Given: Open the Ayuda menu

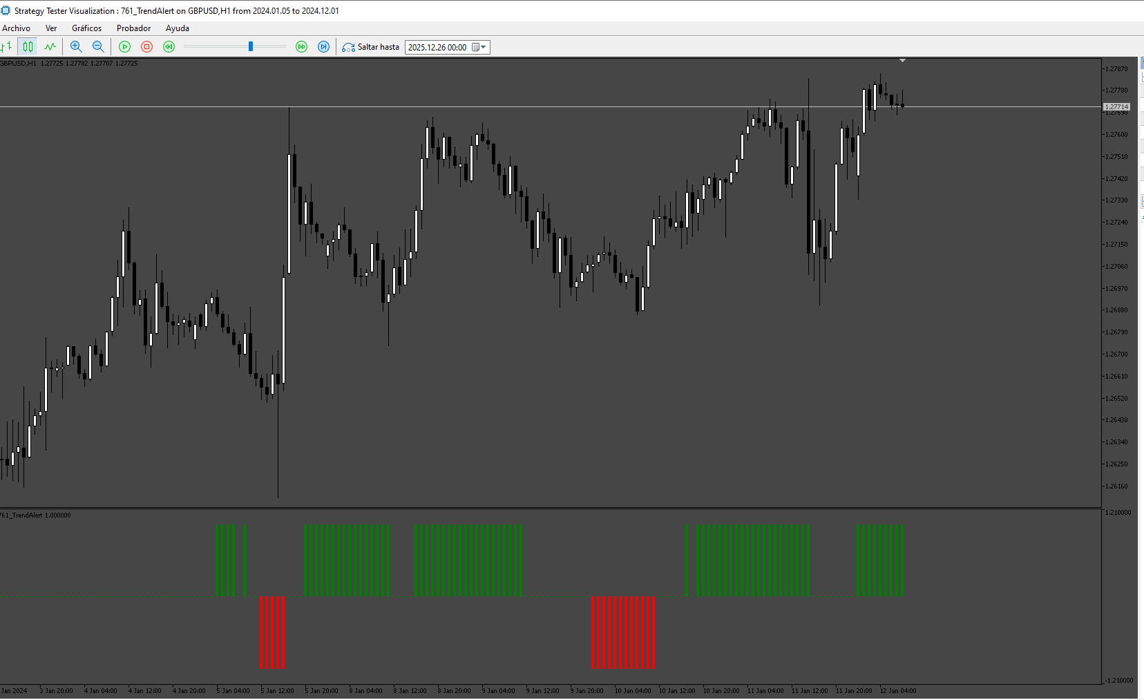Looking at the screenshot, I should (178, 28).
